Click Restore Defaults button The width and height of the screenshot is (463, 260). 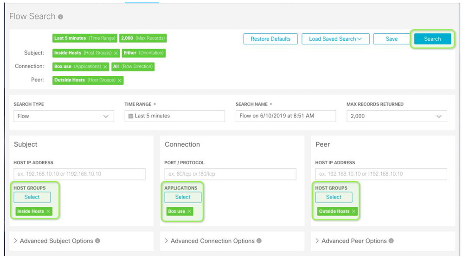(x=270, y=39)
